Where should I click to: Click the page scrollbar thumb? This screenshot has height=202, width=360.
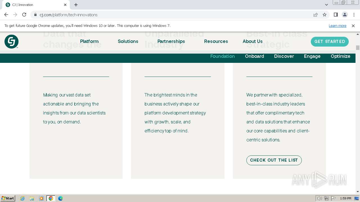tap(358, 48)
